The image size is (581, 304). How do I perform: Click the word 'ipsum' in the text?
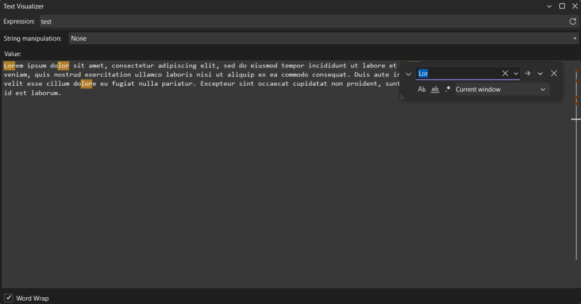(37, 66)
